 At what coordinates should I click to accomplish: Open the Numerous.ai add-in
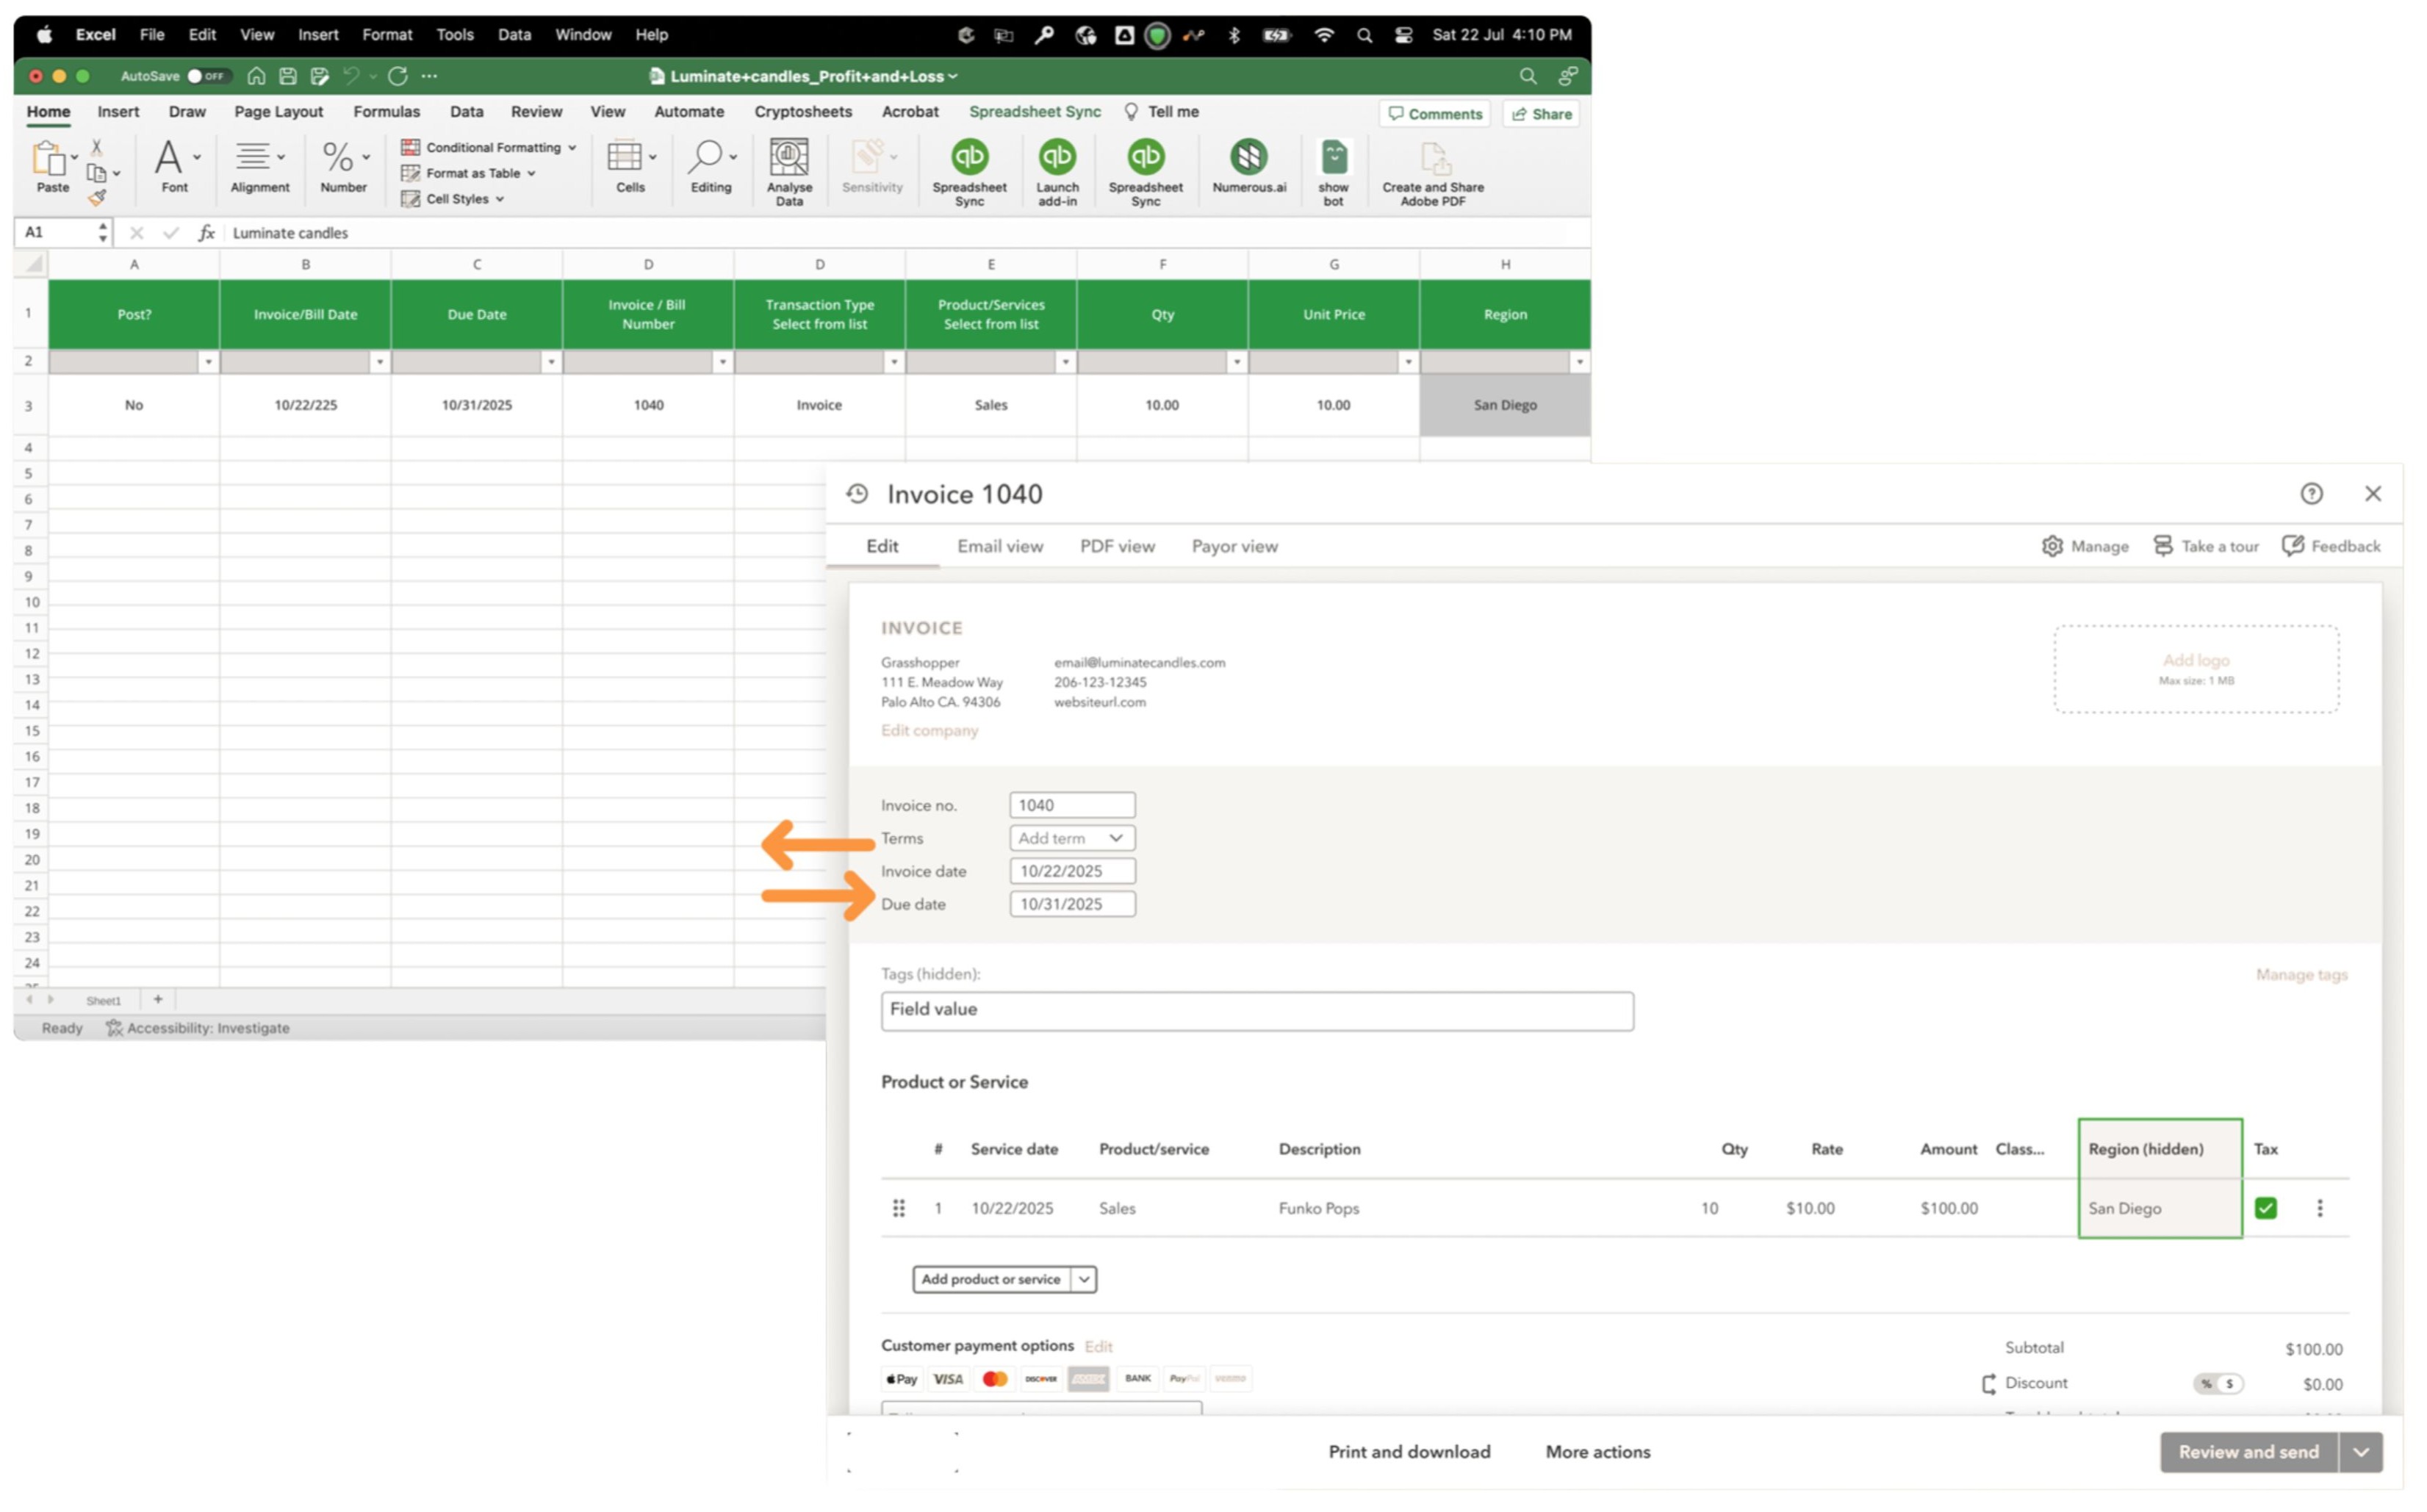[x=1248, y=158]
